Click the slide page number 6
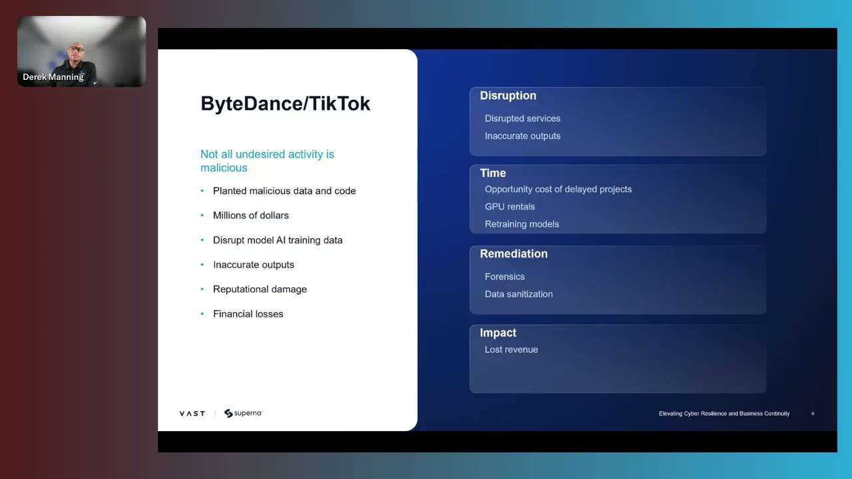The height and width of the screenshot is (479, 852). [x=813, y=414]
